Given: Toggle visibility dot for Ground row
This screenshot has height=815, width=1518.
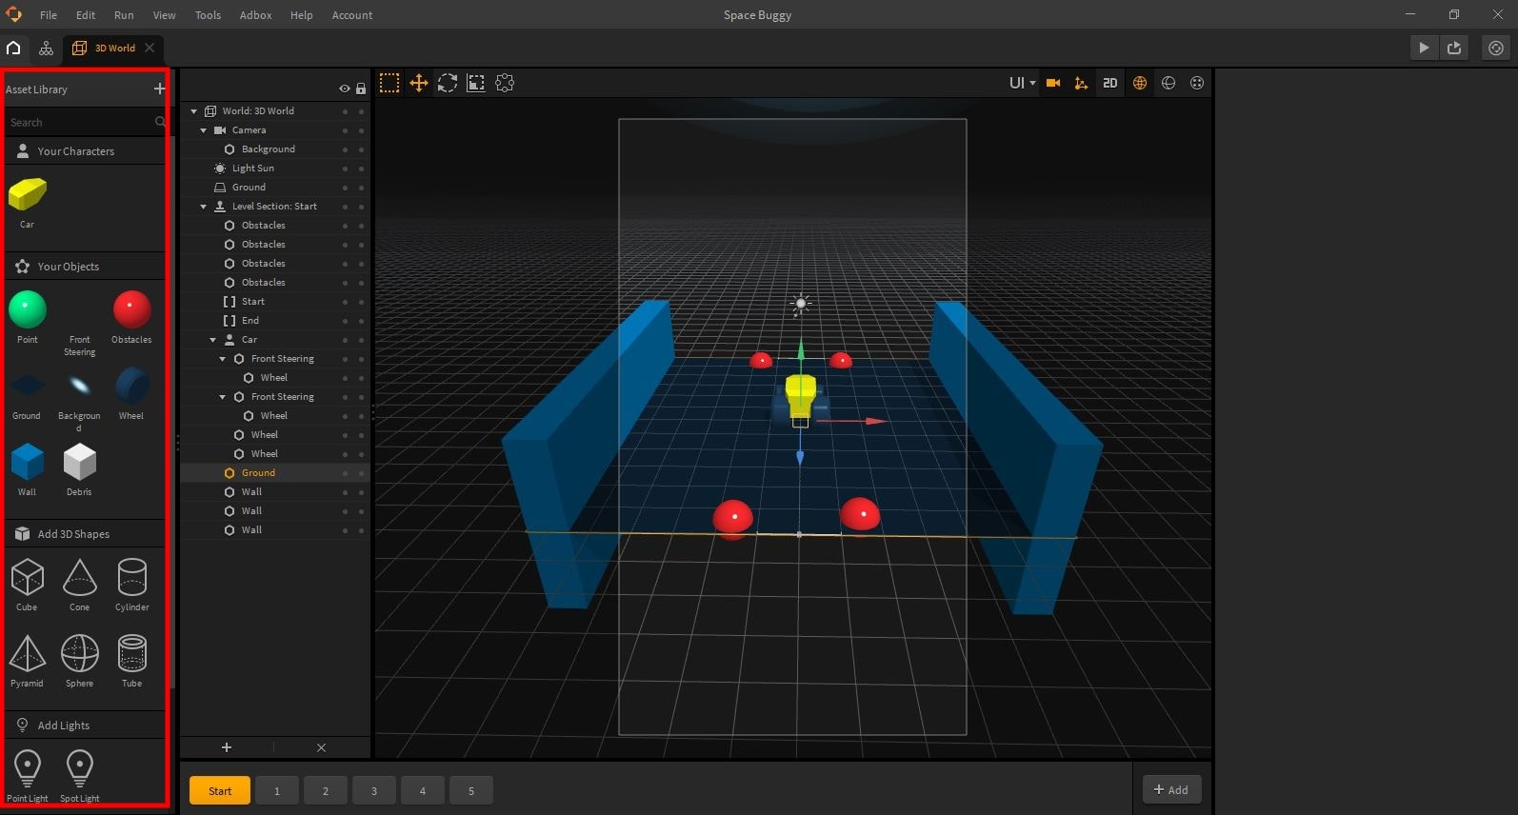Looking at the screenshot, I should 345,188.
